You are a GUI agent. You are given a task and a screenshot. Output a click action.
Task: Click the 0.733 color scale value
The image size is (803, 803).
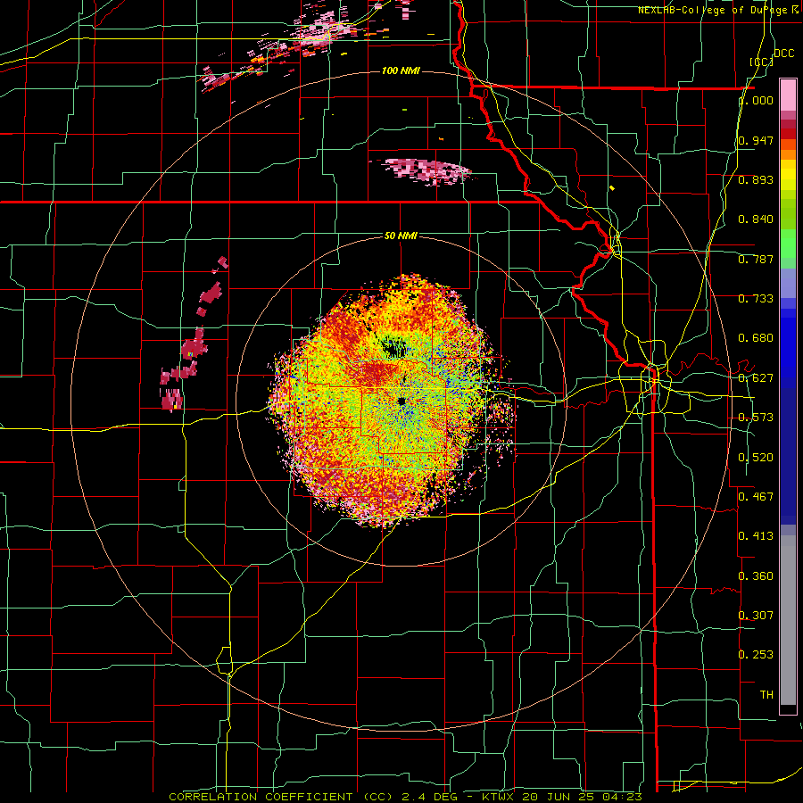[x=756, y=299]
